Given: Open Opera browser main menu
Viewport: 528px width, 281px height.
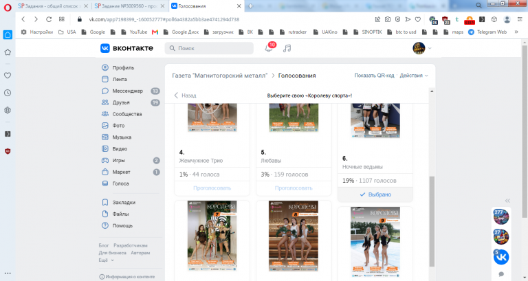Looking at the screenshot, I should (8, 8).
